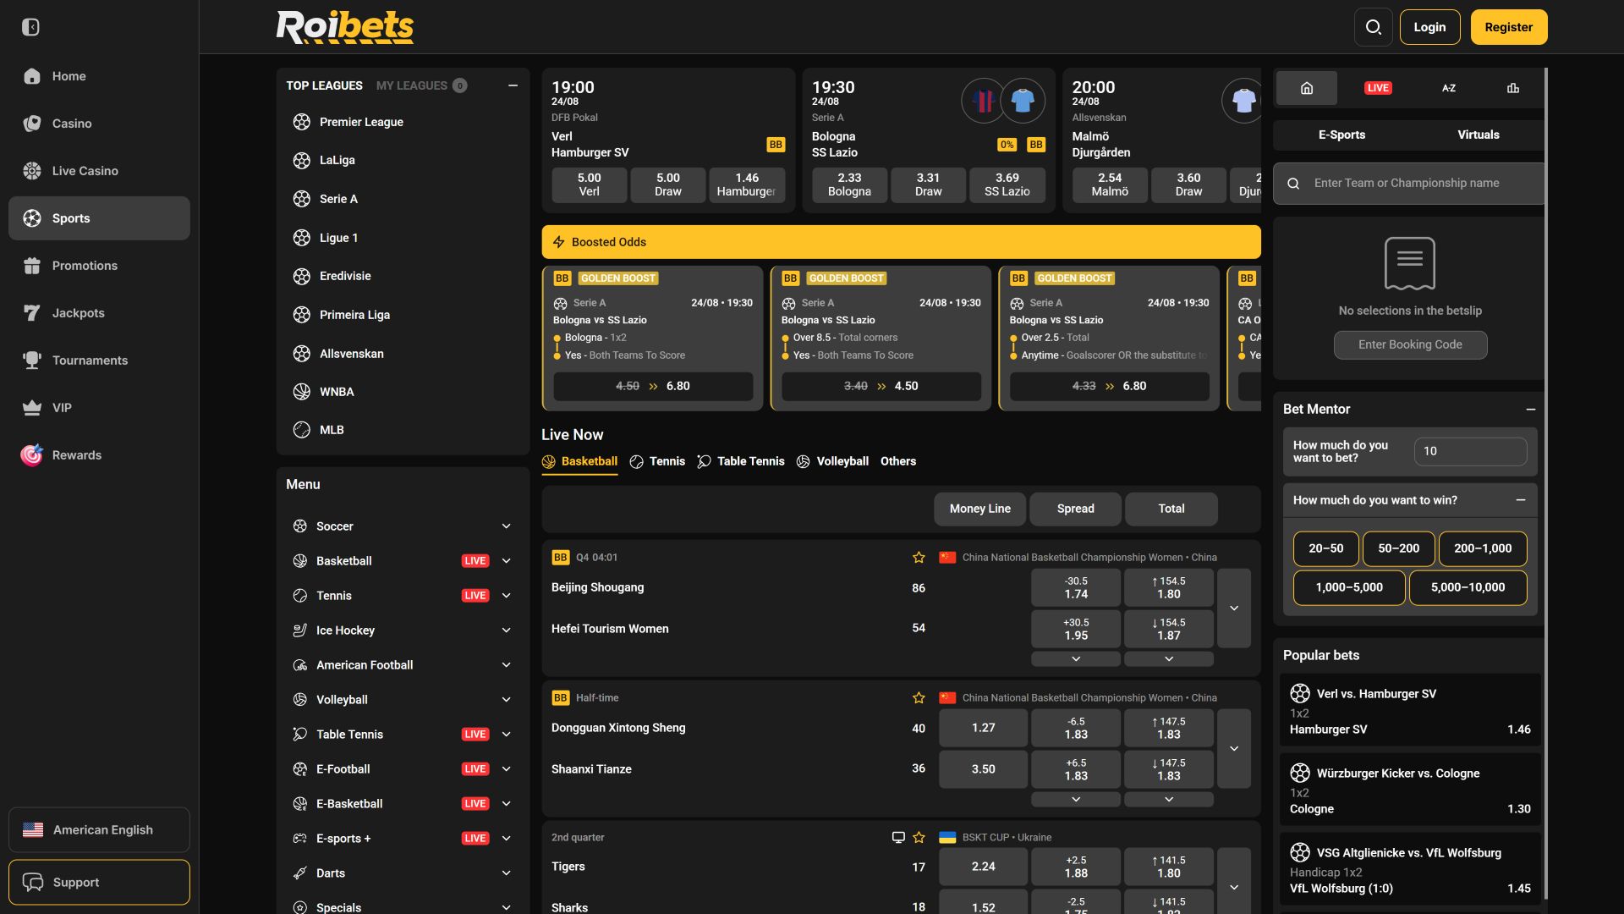Open American English language selector

click(x=99, y=830)
